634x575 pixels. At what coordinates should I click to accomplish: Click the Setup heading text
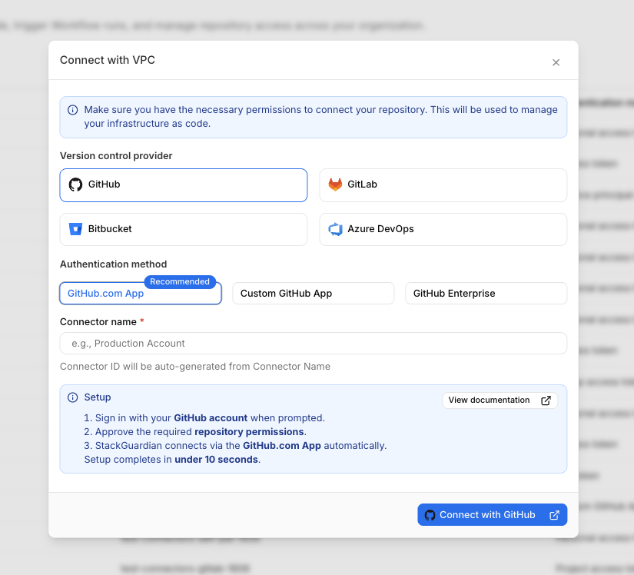click(x=98, y=397)
